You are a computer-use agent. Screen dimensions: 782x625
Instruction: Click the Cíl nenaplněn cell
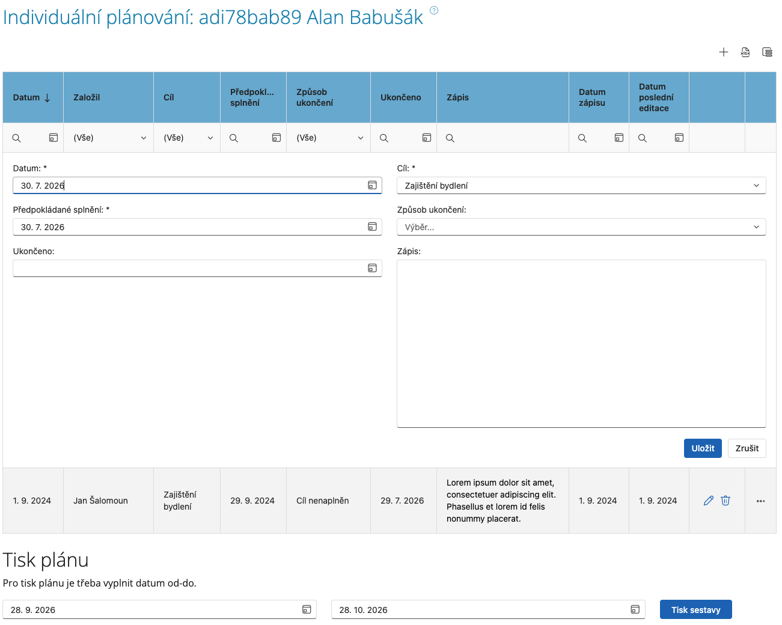click(328, 501)
